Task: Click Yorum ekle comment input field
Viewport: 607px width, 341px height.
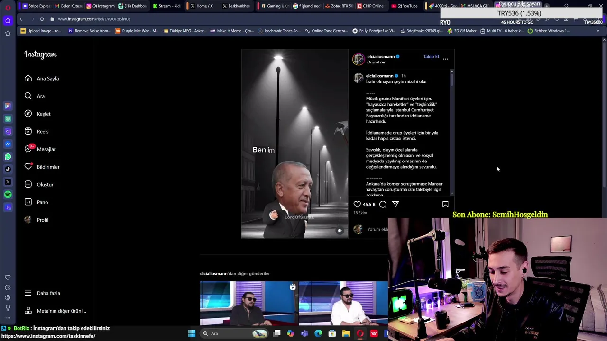Action: pos(377,229)
